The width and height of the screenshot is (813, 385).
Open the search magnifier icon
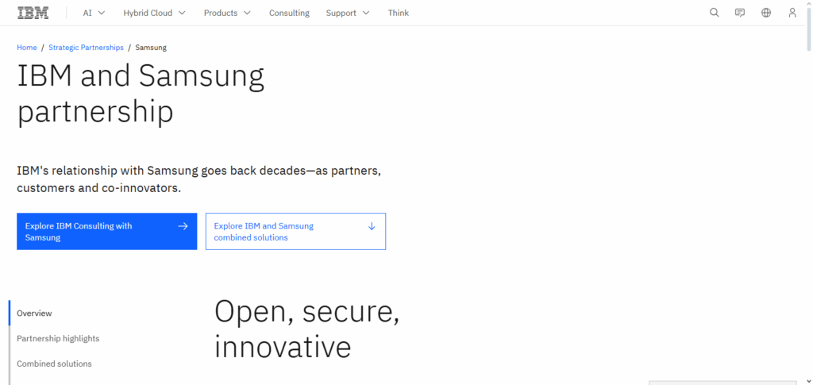coord(714,13)
